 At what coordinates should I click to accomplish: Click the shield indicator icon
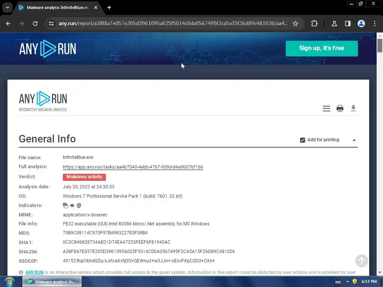(x=79, y=206)
